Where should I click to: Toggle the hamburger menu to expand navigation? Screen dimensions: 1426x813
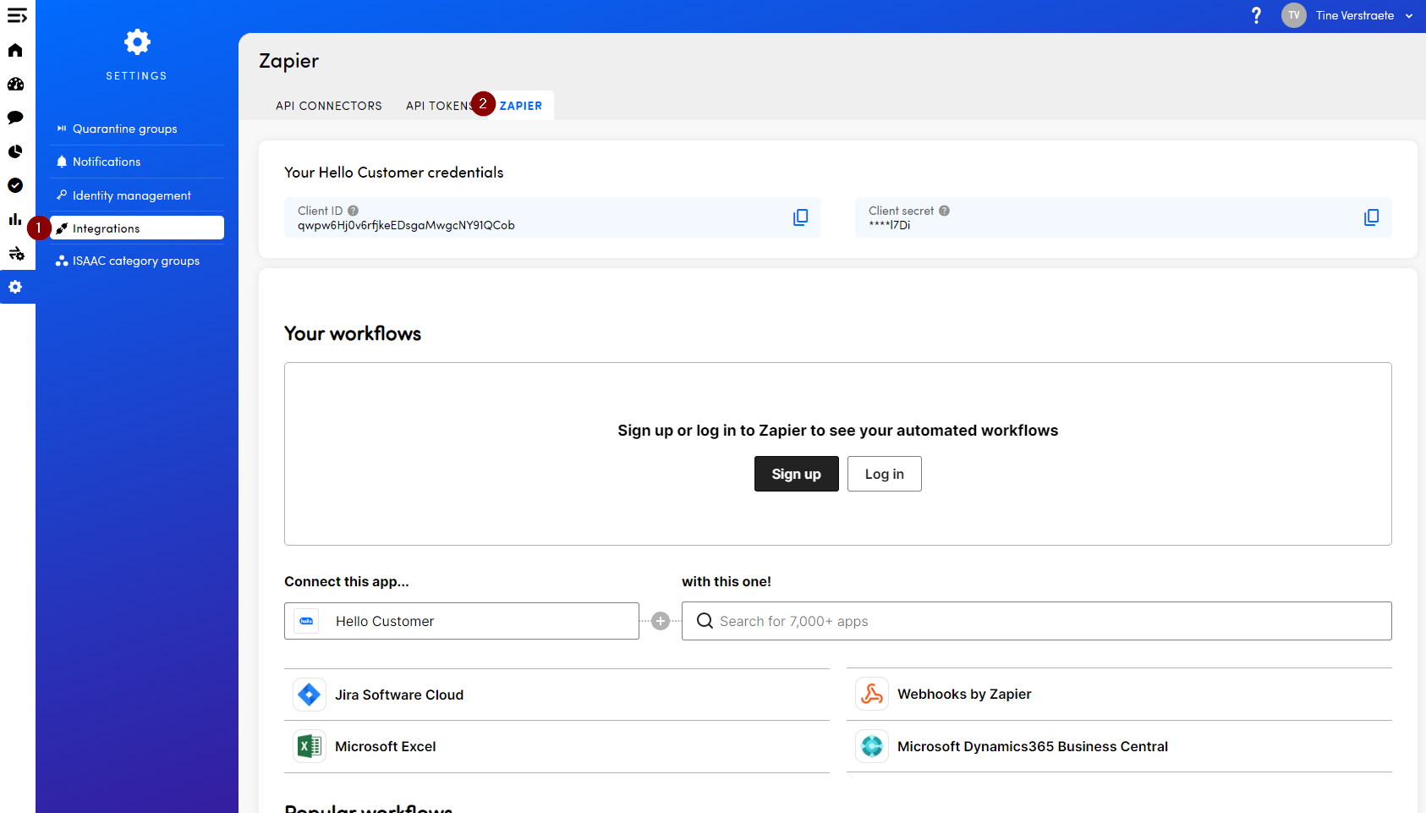pyautogui.click(x=17, y=16)
